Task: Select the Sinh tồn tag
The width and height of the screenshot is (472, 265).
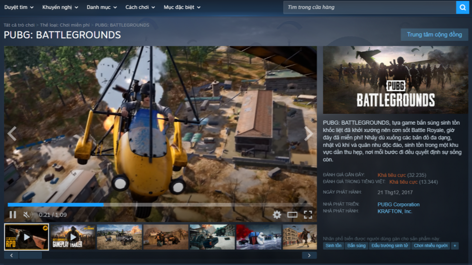Action: (333, 246)
